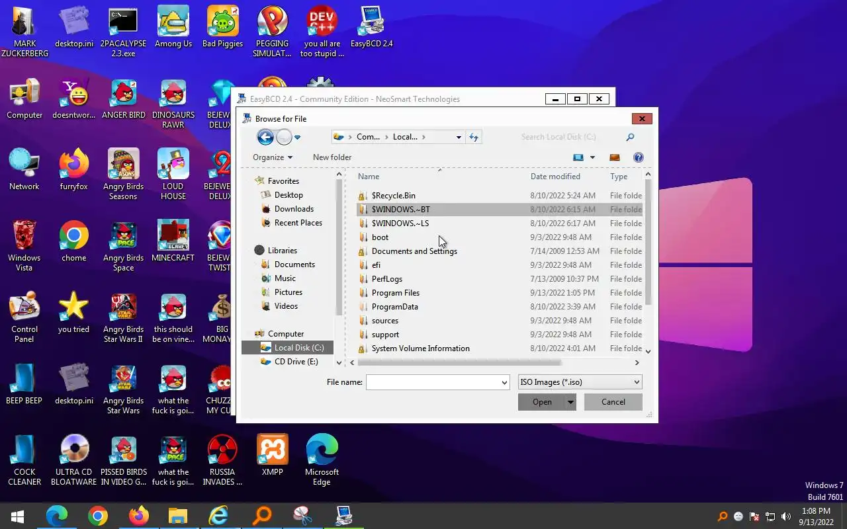
Task: Open the dialog Help icon
Action: pyautogui.click(x=639, y=157)
